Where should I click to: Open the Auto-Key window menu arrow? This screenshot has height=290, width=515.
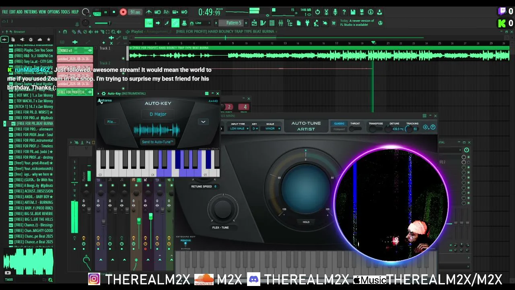pos(99,93)
